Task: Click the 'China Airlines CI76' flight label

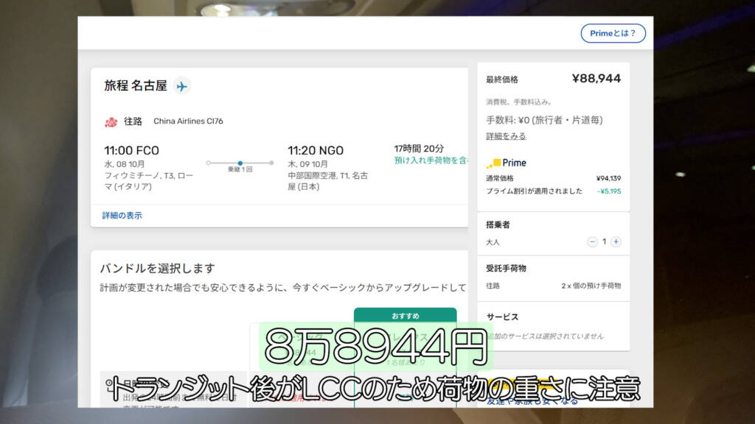Action: click(188, 121)
